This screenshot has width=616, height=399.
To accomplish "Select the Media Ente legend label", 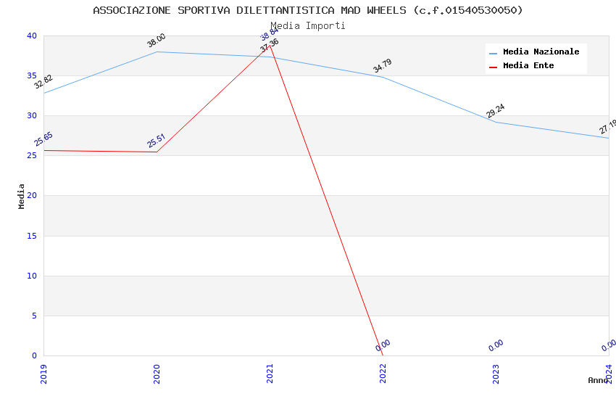I will [528, 66].
